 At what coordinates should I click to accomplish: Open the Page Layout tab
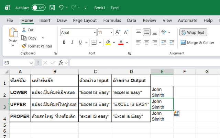[x=85, y=21]
